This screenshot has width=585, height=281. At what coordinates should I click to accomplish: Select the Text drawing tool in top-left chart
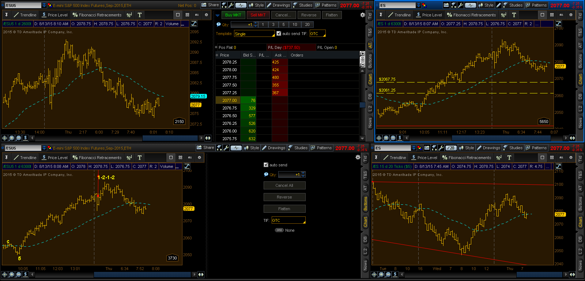click(x=140, y=15)
